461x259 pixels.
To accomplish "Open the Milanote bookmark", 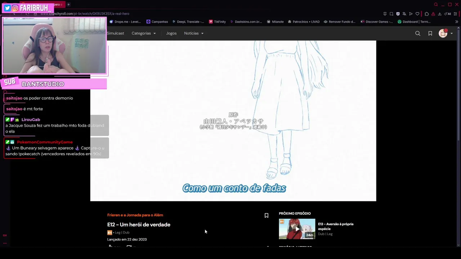I will click(x=275, y=22).
